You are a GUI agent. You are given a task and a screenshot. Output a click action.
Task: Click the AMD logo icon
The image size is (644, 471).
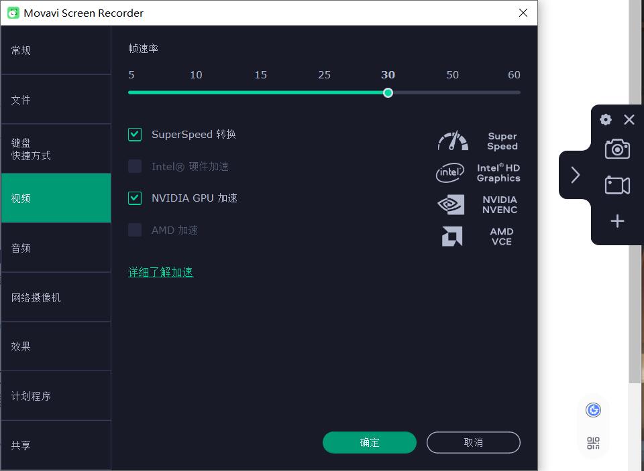451,237
